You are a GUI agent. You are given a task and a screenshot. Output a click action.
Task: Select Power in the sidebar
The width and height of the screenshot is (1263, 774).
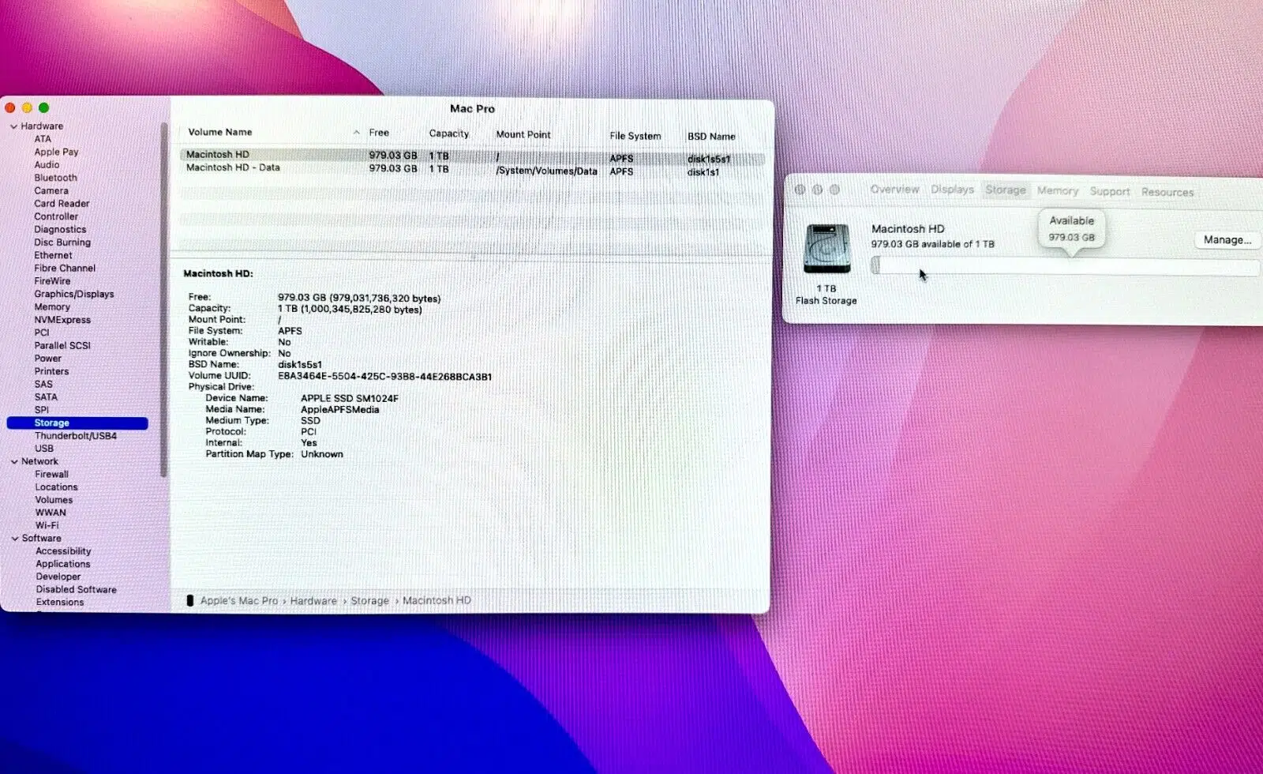47,359
